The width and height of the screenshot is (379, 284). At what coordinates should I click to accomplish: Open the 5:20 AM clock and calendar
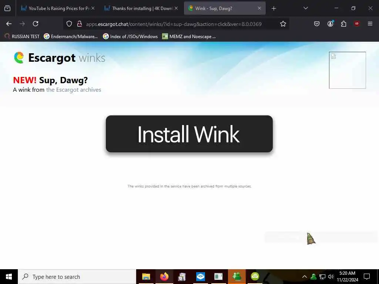[348, 277]
